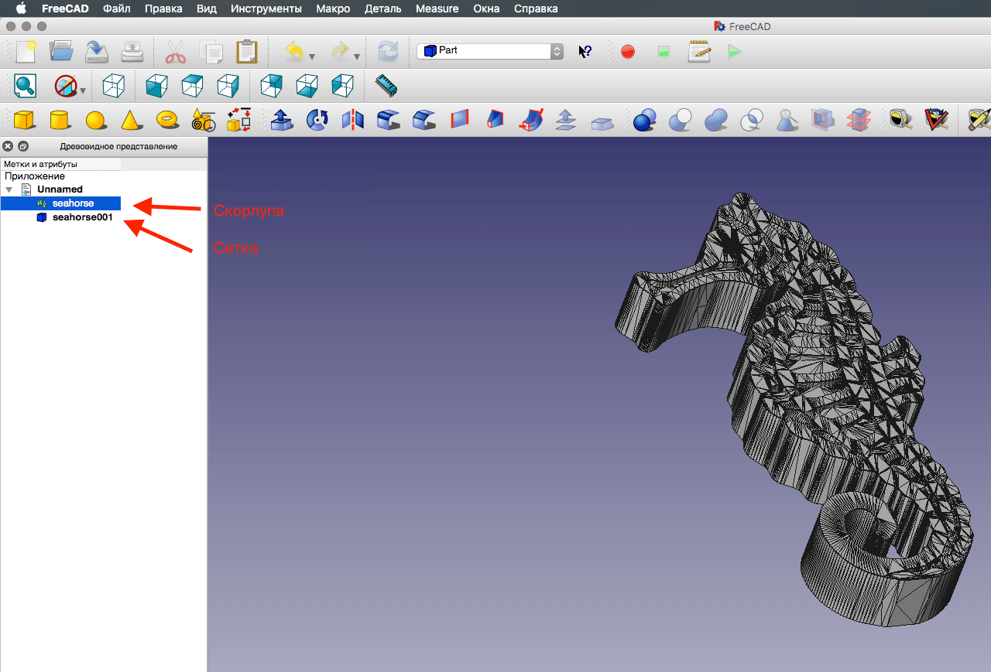Screen dimensions: 991x672
Task: Open the measure distance ruler tool
Action: 386,85
